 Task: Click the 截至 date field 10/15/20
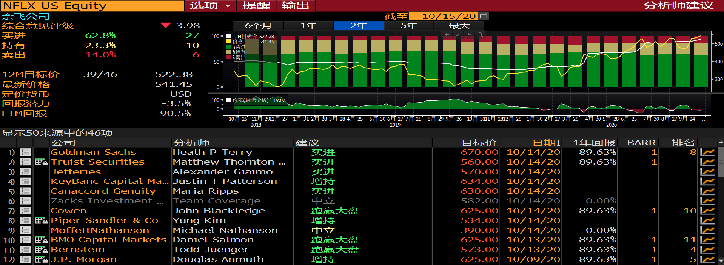(444, 16)
